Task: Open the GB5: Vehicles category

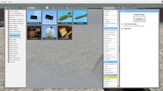Action: pyautogui.click(x=14, y=54)
